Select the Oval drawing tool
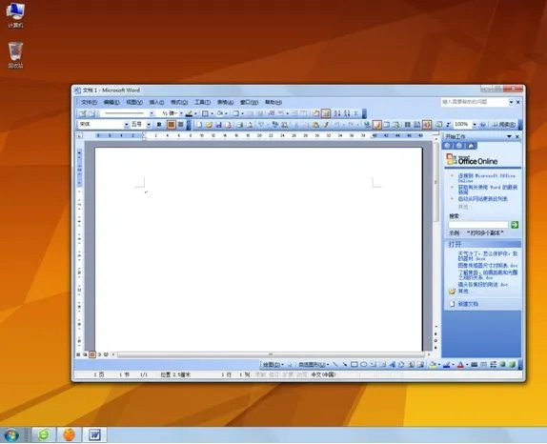Image resolution: width=547 pixels, height=444 pixels. pos(364,365)
